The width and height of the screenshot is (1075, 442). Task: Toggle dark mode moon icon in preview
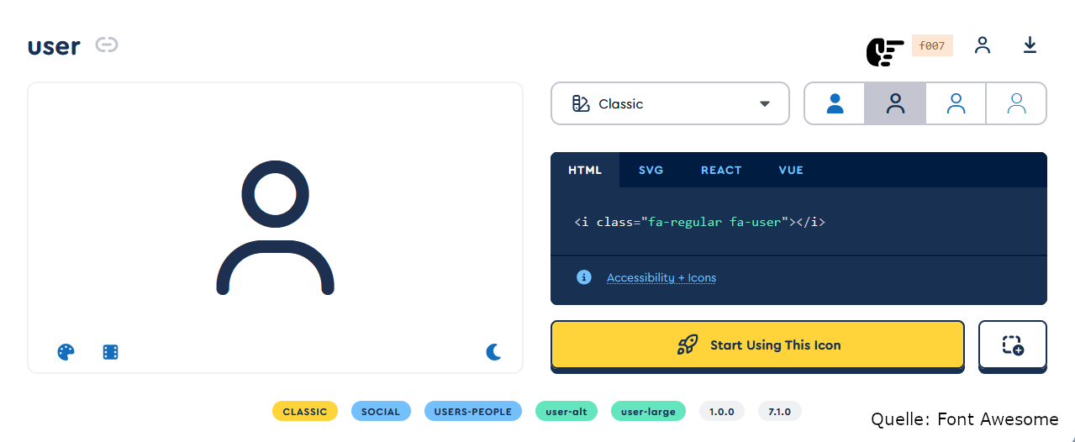pos(493,352)
